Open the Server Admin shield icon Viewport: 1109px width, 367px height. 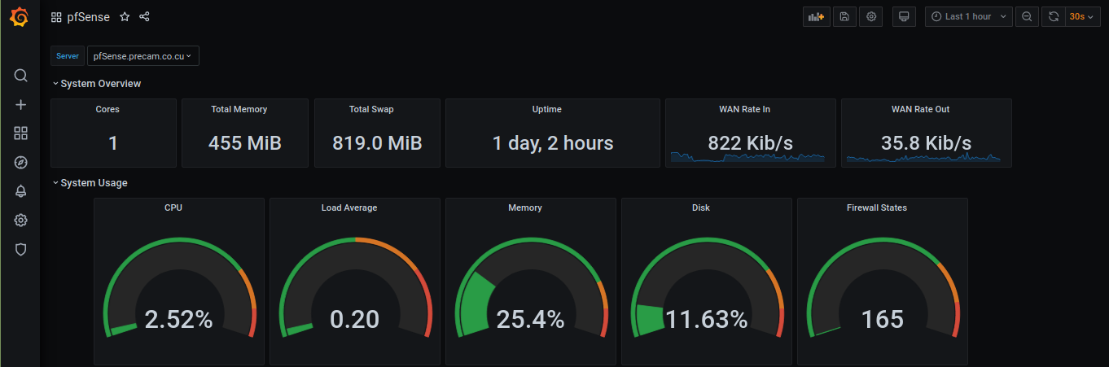coord(21,250)
